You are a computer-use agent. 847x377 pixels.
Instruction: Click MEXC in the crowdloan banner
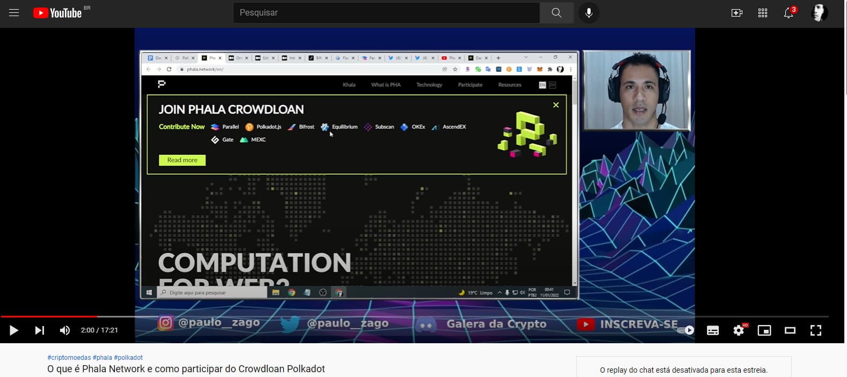(x=253, y=139)
